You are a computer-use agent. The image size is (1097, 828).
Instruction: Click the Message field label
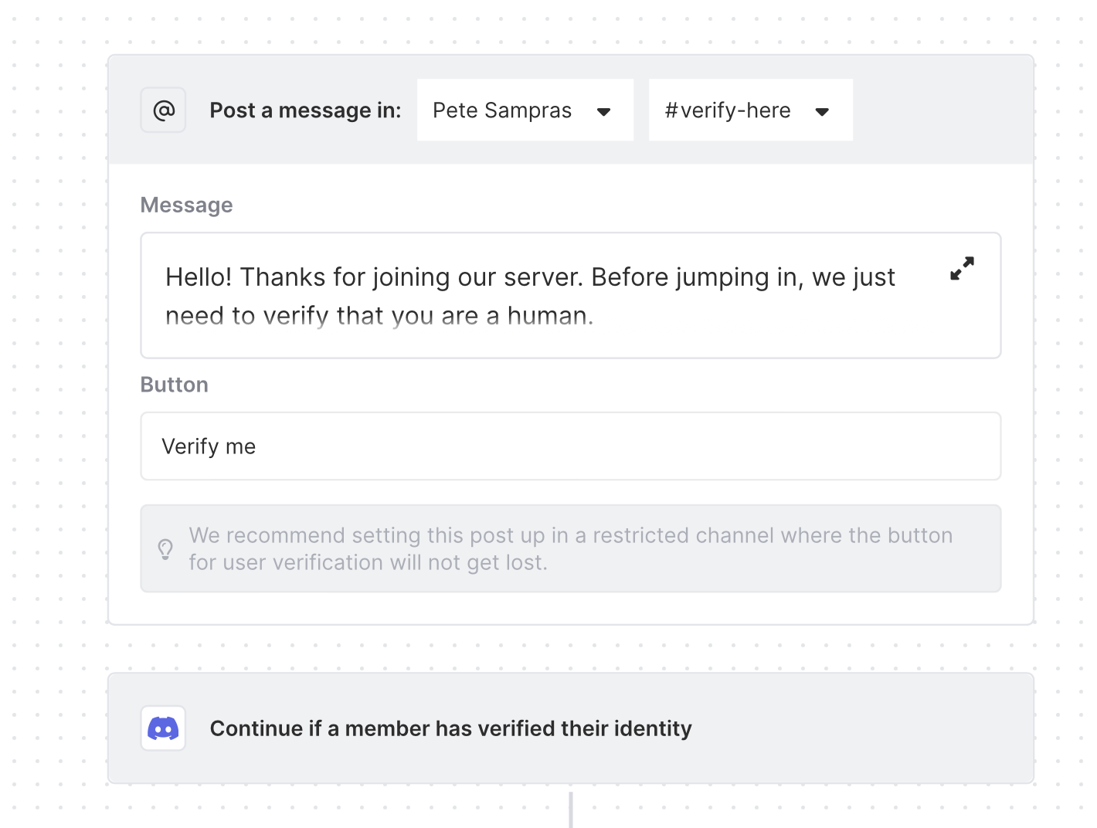[x=186, y=205]
